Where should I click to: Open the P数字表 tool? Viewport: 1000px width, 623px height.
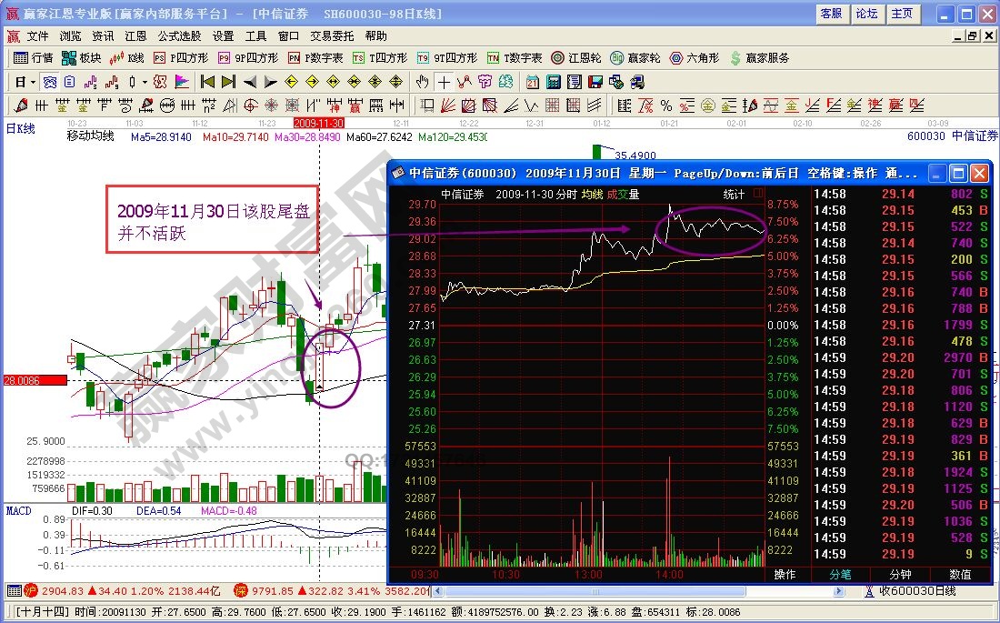click(x=315, y=58)
